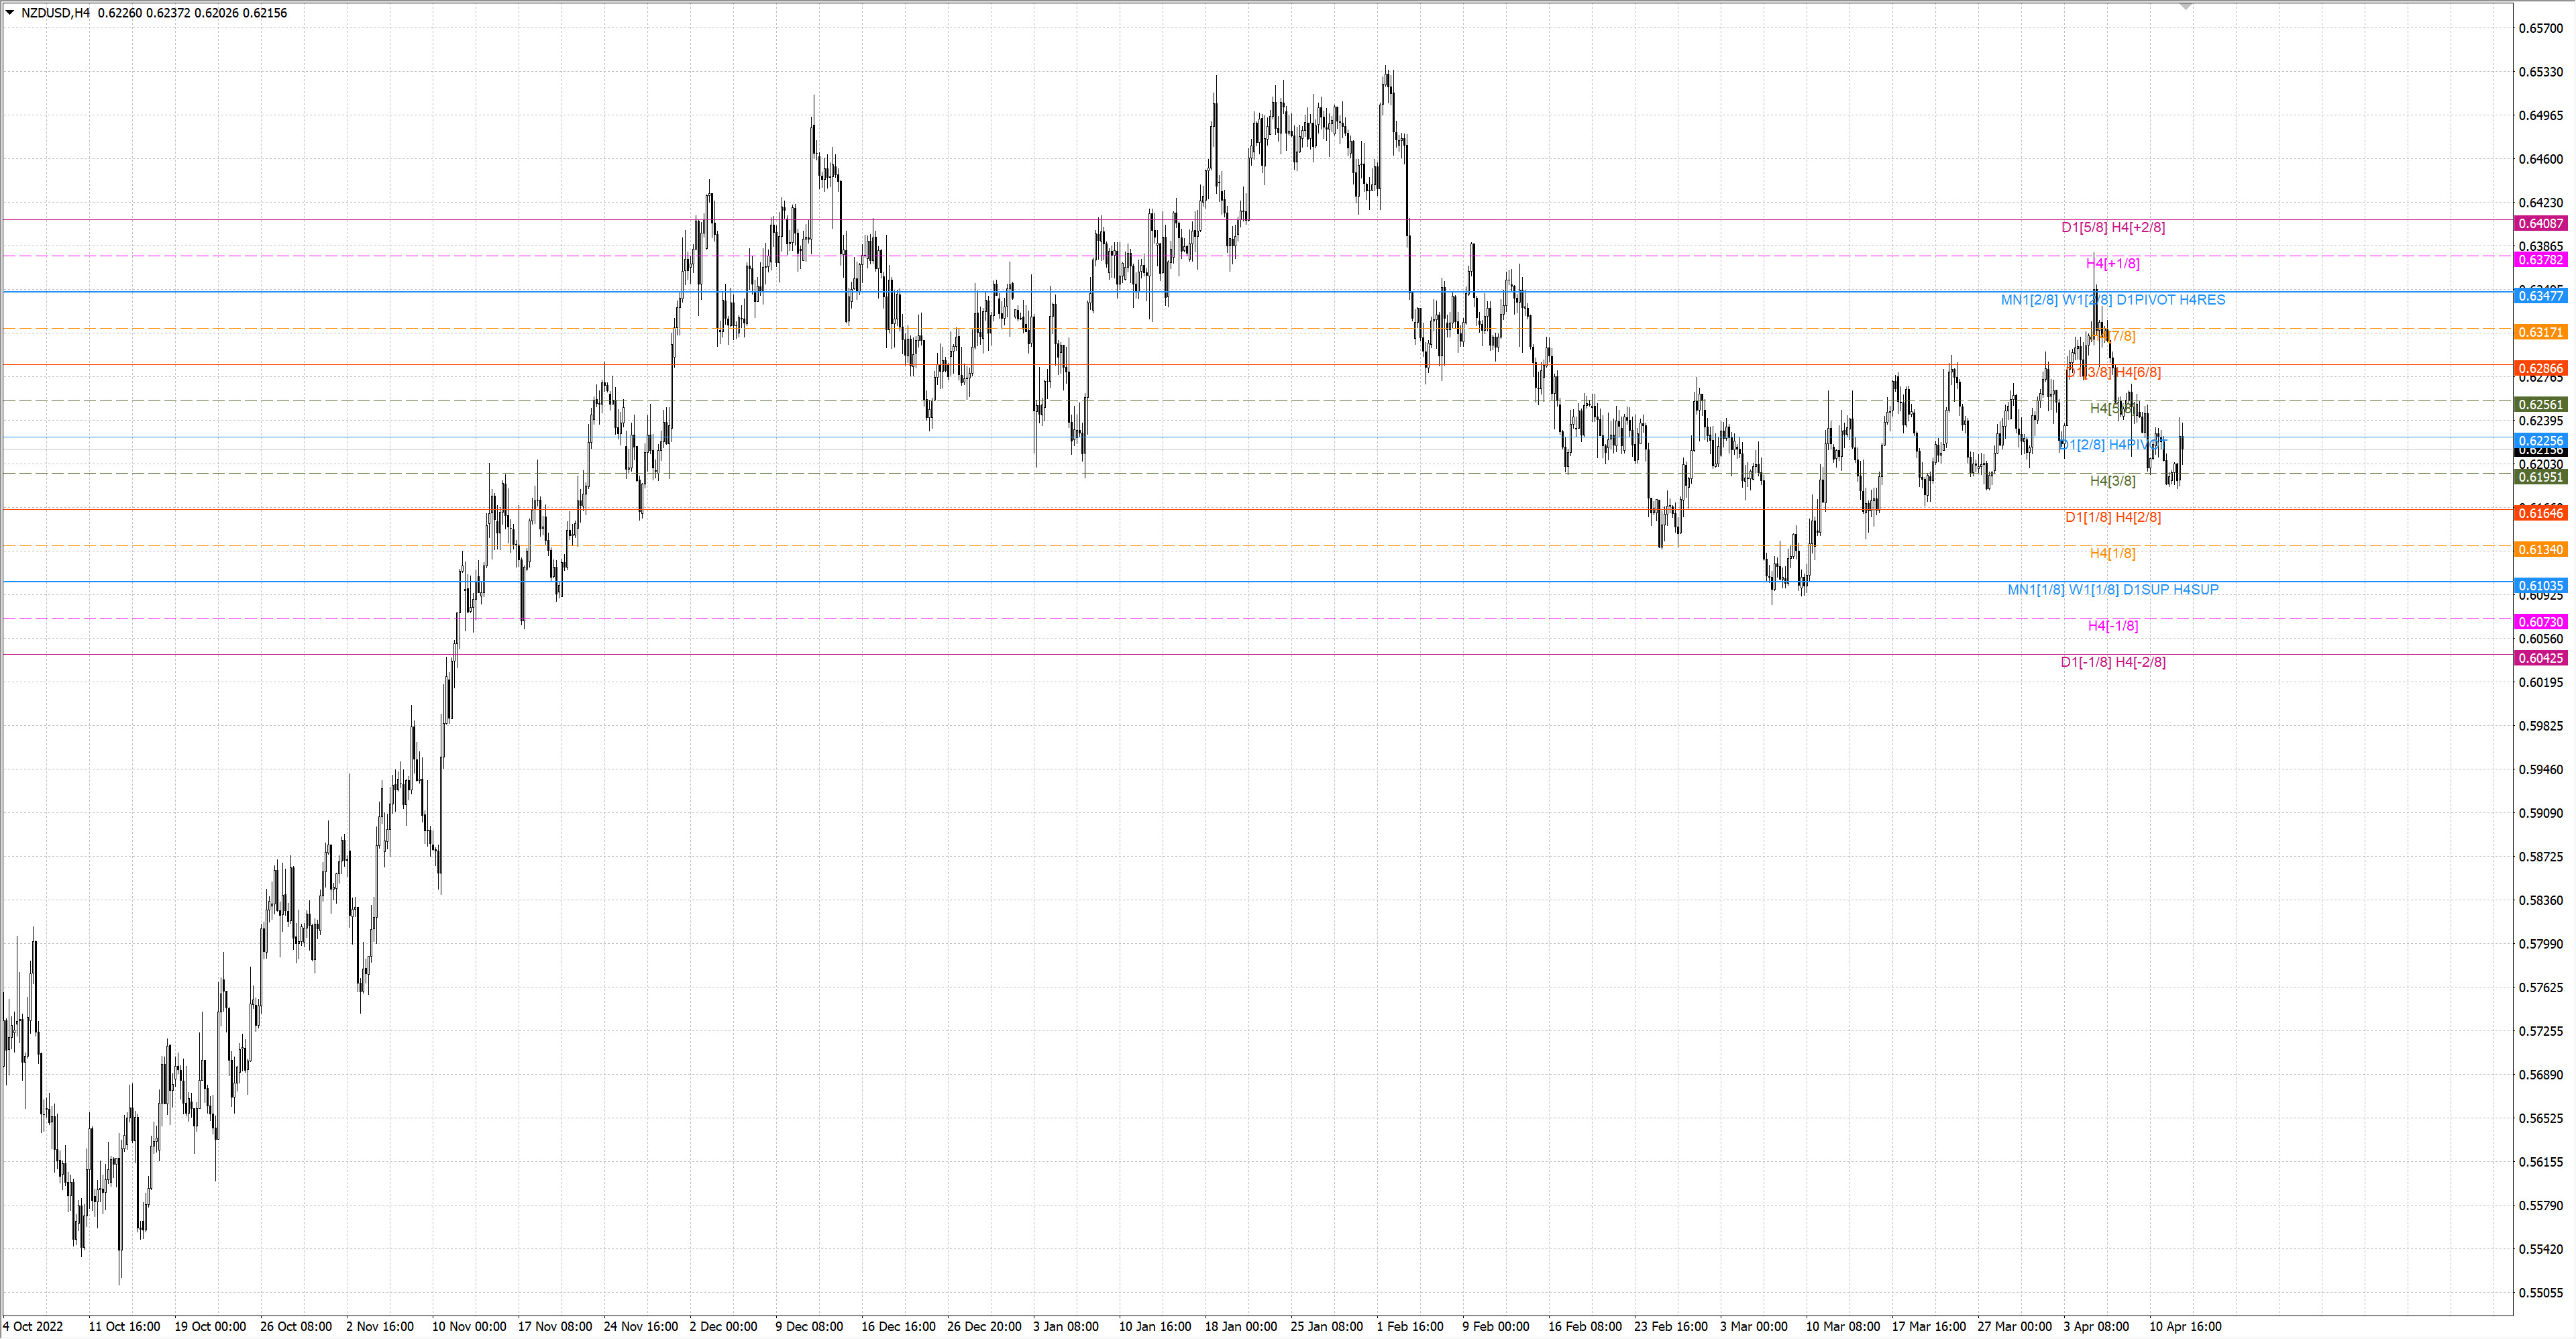The width and height of the screenshot is (2576, 1339).
Task: Click the 0.65330 price axis value
Action: [x=2541, y=72]
